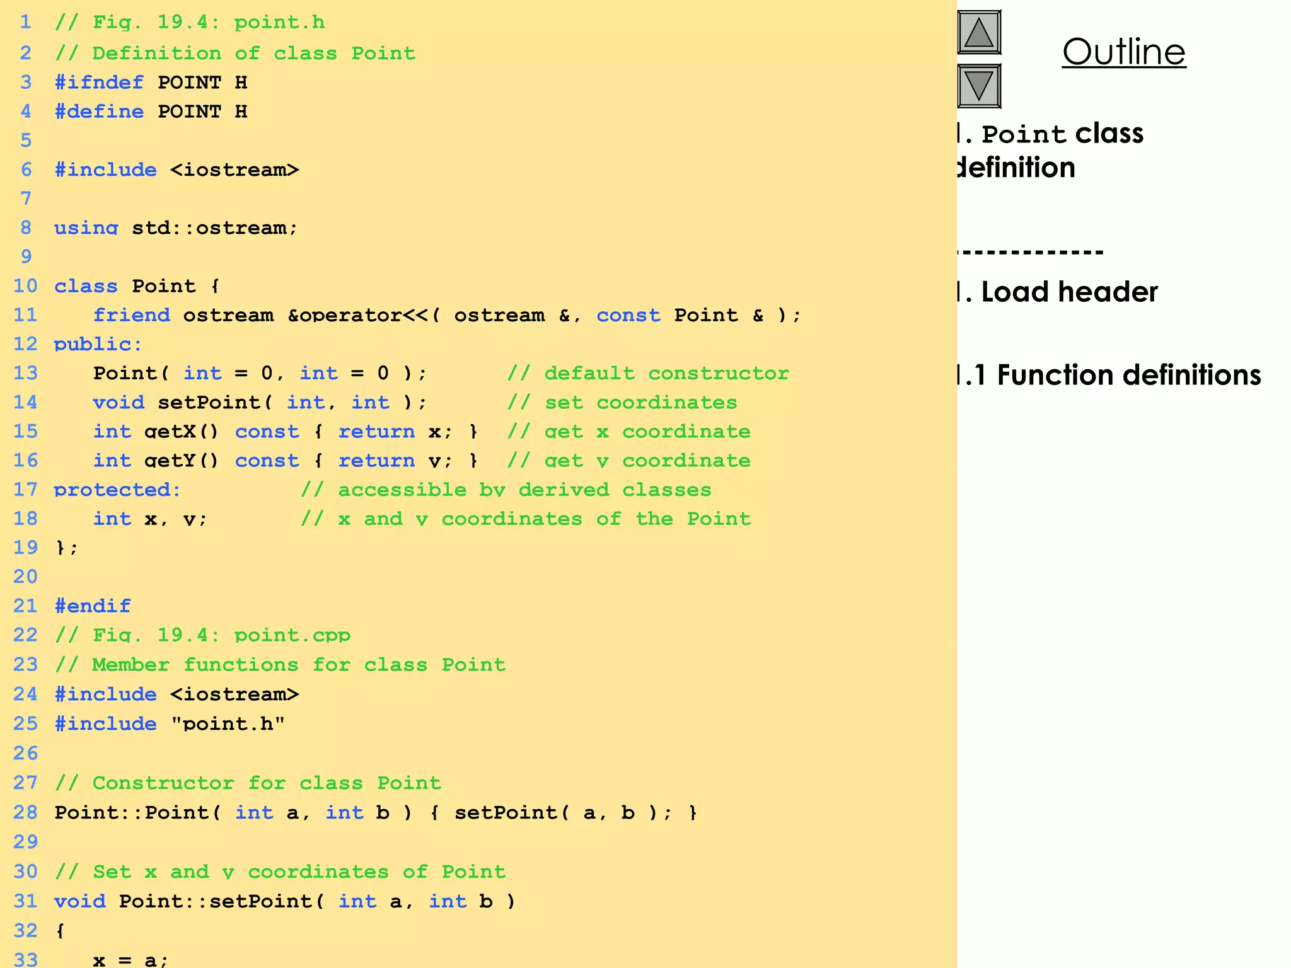Click the '#ifndef POINT H' line
This screenshot has height=968, width=1291.
151,83
